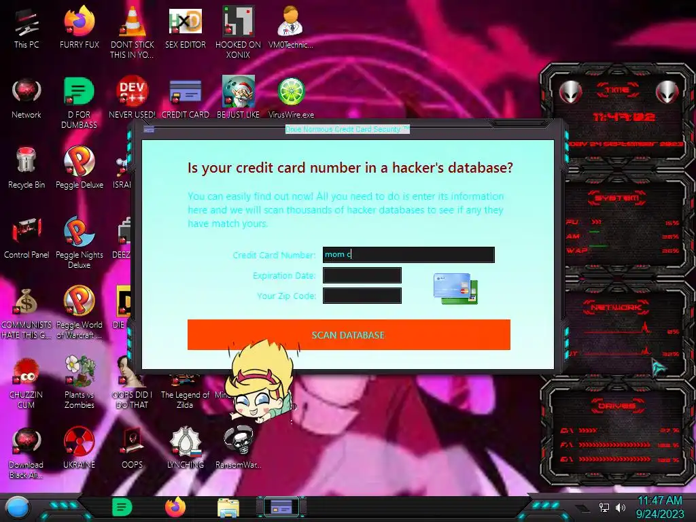The width and height of the screenshot is (696, 522).
Task: Launch Peggle World of Warcraft icon
Action: 79,313
